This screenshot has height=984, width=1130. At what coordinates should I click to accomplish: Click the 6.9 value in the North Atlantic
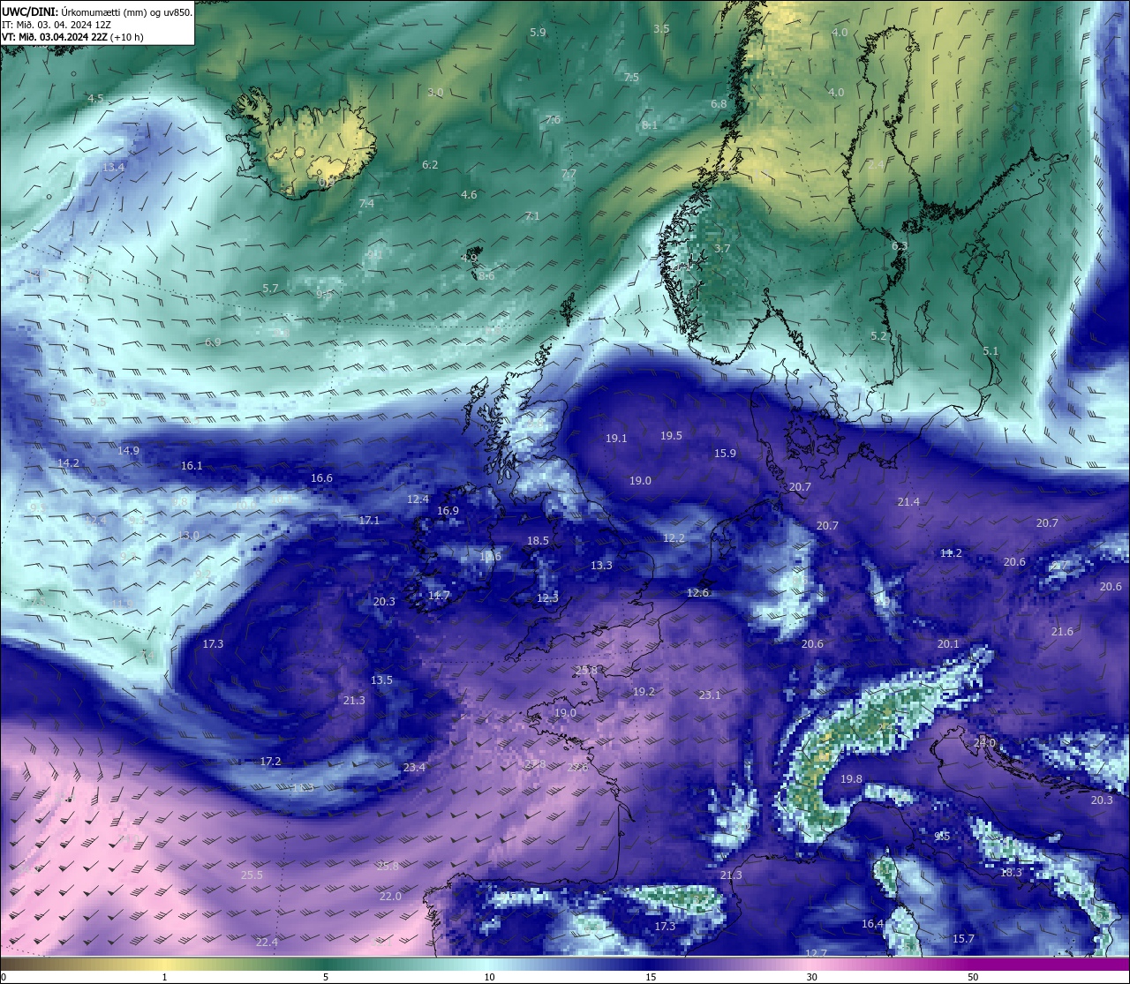point(213,342)
